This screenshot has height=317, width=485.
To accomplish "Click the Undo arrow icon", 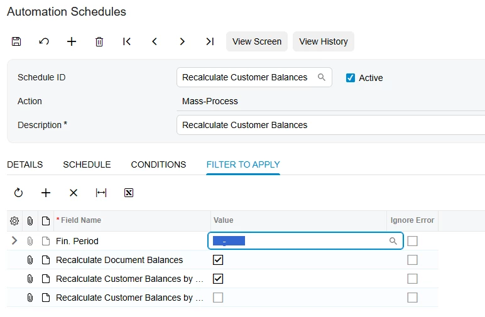I will [44, 41].
